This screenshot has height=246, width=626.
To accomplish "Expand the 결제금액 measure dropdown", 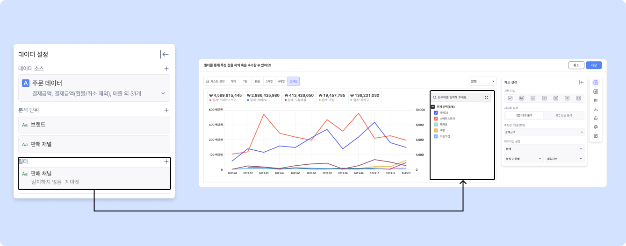I will (x=544, y=132).
